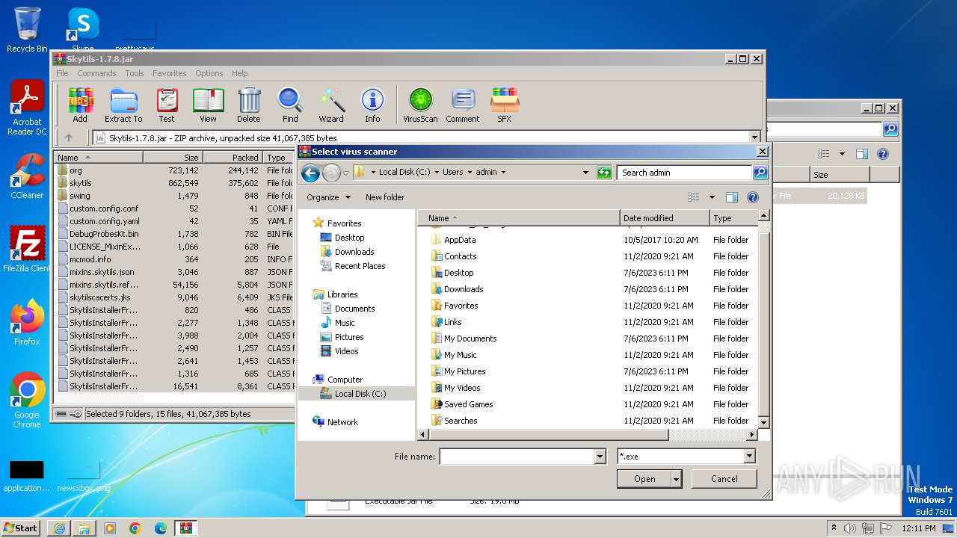The height and width of the screenshot is (538, 957).
Task: Click the Test toolbar icon
Action: coord(167,105)
